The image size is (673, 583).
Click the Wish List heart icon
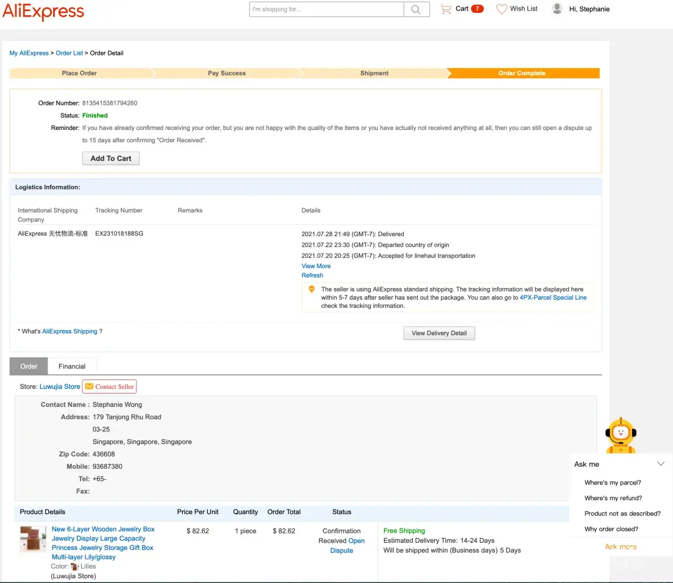[501, 9]
